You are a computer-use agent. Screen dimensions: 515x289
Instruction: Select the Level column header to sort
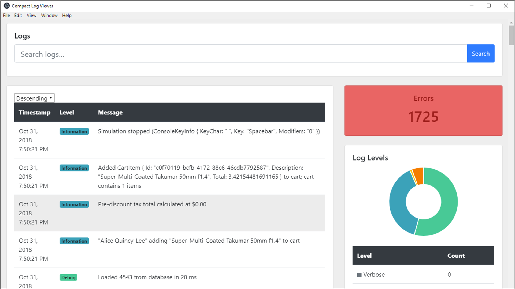point(67,112)
